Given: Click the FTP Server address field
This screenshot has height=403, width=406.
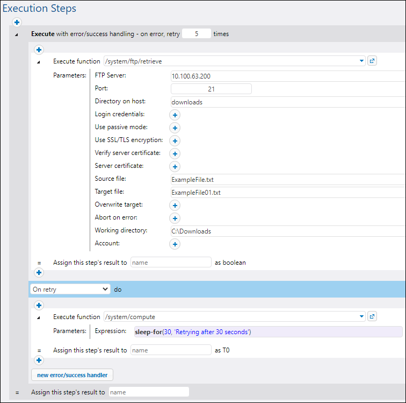Looking at the screenshot, I should tap(287, 76).
